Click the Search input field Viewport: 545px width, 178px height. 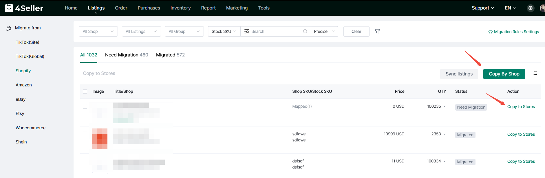[x=275, y=31]
